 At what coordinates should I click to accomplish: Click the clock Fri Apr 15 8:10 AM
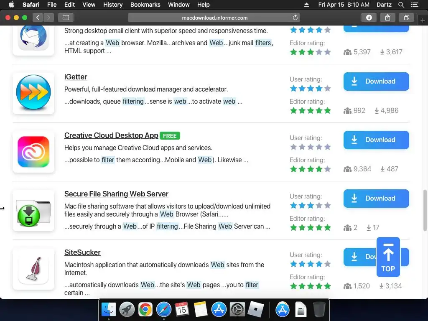pos(344,5)
